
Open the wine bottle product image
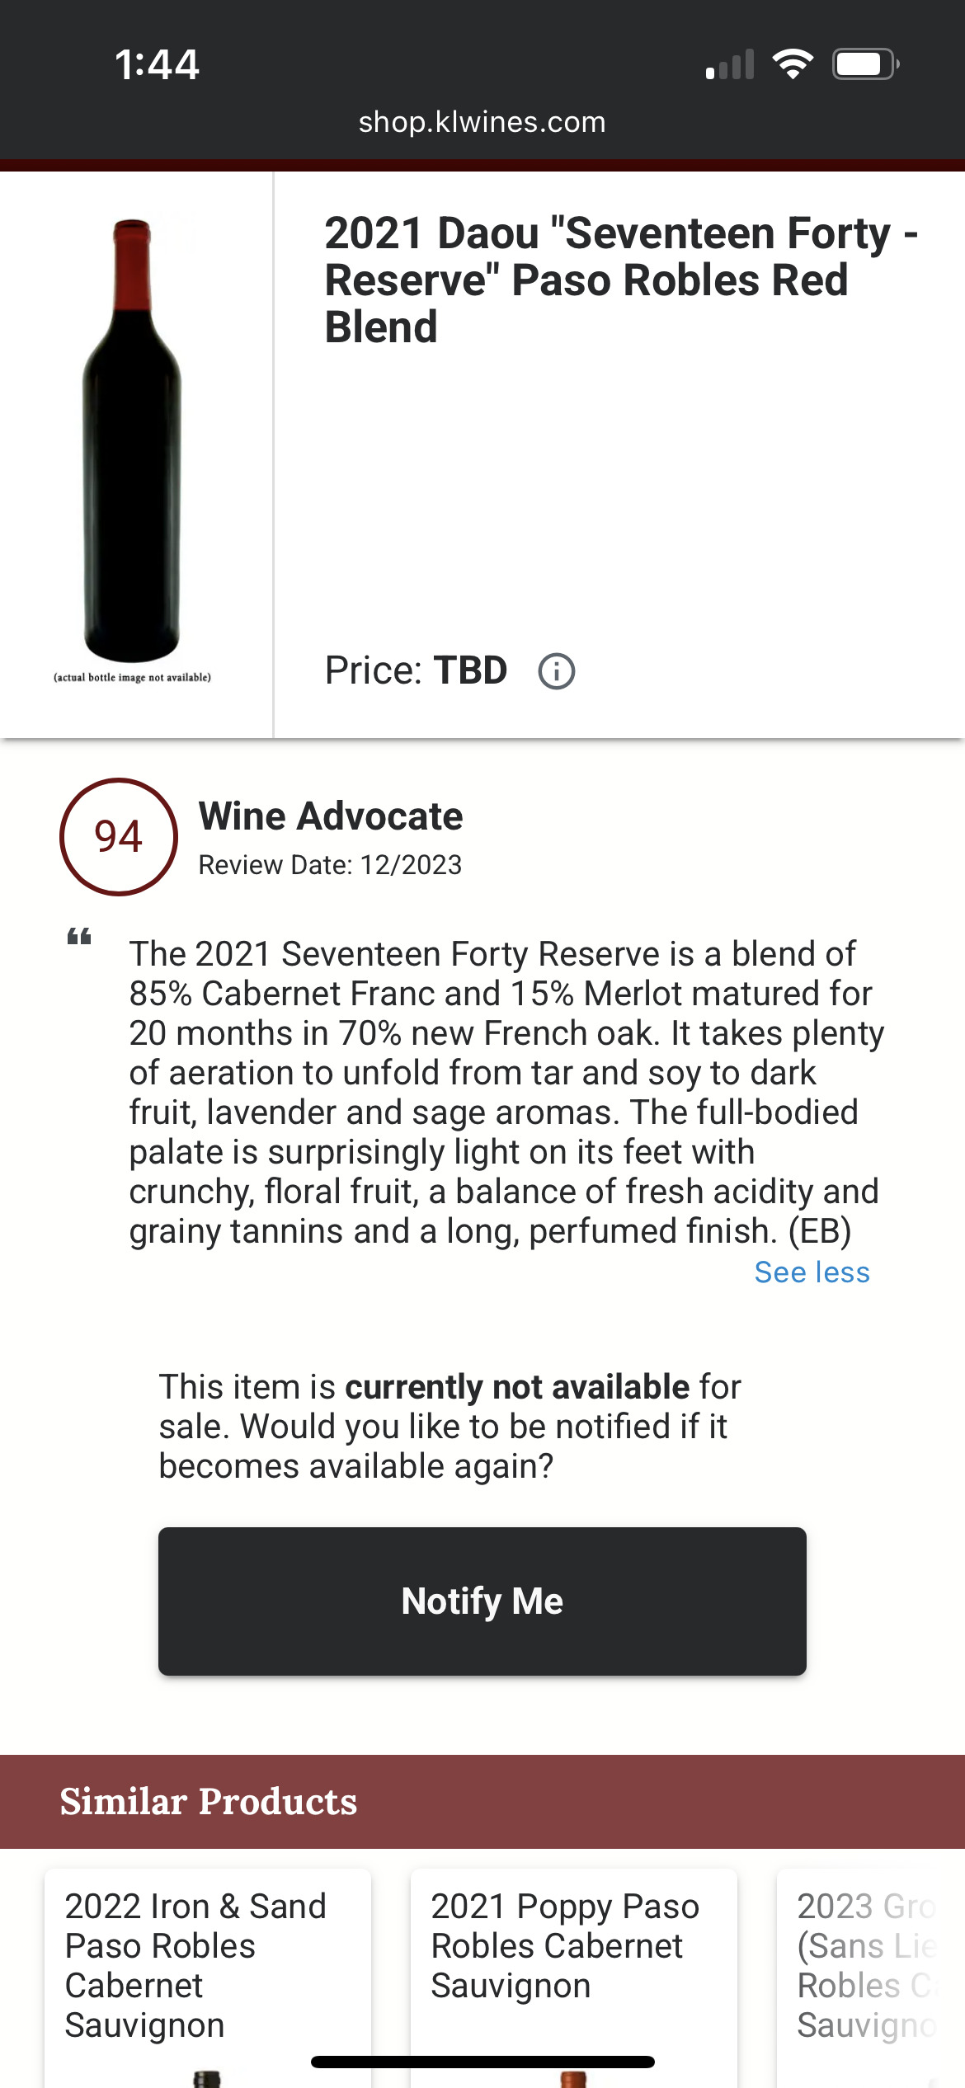(x=133, y=441)
